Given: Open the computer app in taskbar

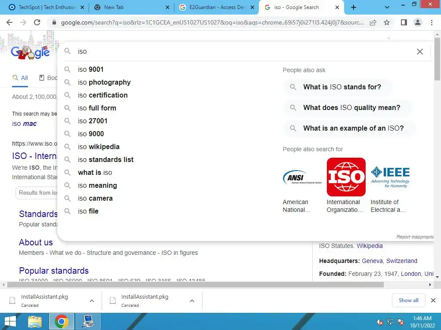Looking at the screenshot, I should click(x=88, y=321).
